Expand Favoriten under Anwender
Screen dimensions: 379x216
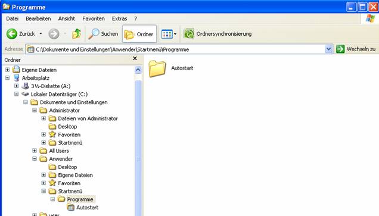tap(44, 183)
